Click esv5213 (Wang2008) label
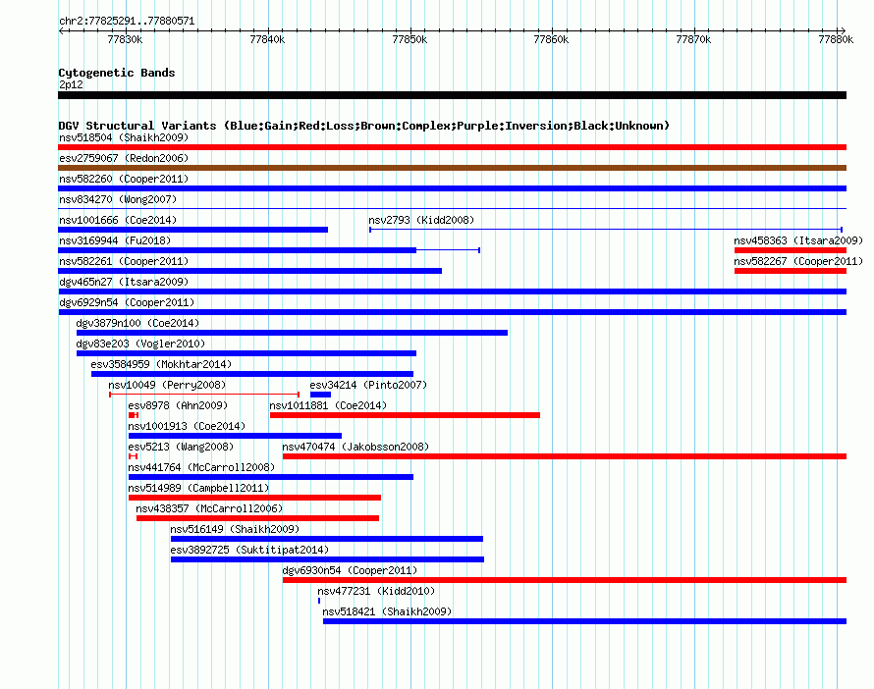The width and height of the screenshot is (874, 689). click(181, 447)
